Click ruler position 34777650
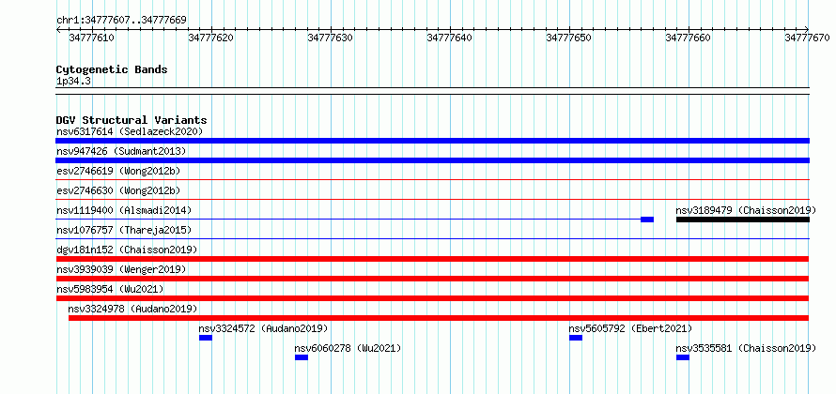836x394 pixels. point(569,38)
